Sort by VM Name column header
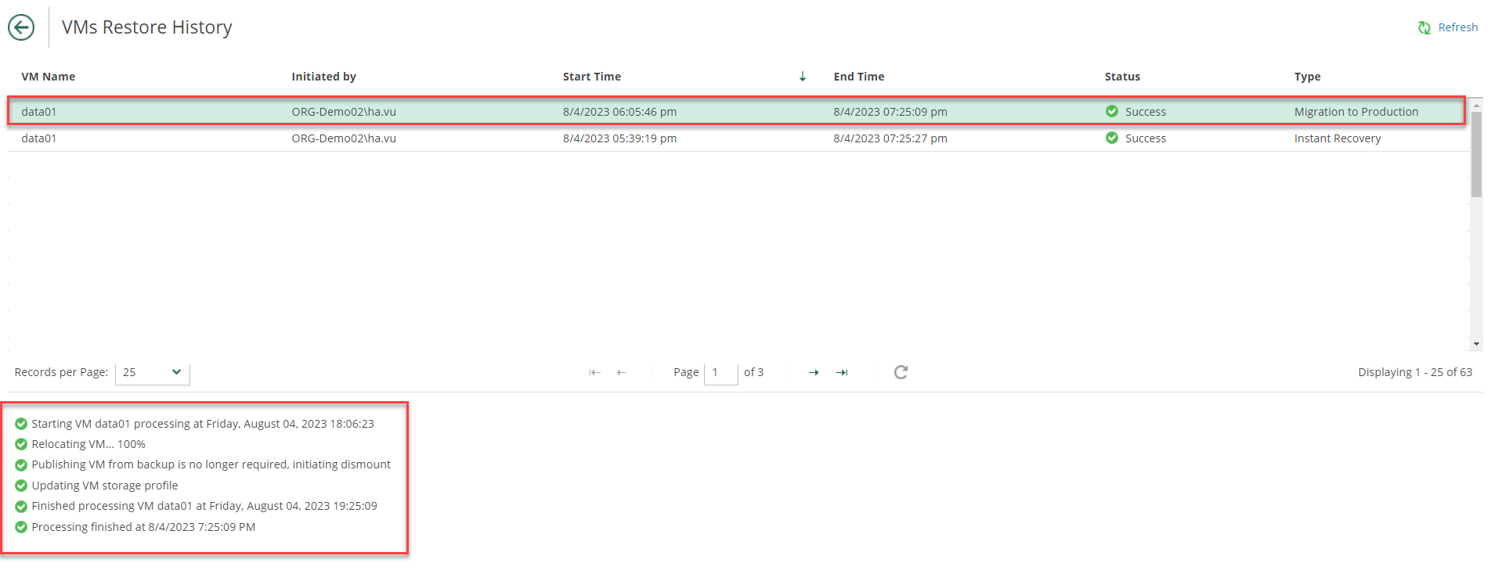The image size is (1491, 570). pyautogui.click(x=49, y=77)
